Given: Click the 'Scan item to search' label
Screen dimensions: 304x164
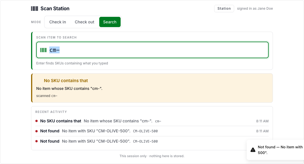Looking at the screenshot, I should pyautogui.click(x=56, y=37).
